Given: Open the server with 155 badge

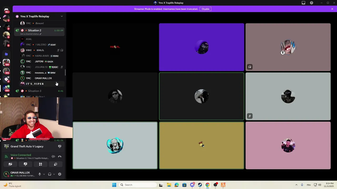Looking at the screenshot, I should (6, 62).
